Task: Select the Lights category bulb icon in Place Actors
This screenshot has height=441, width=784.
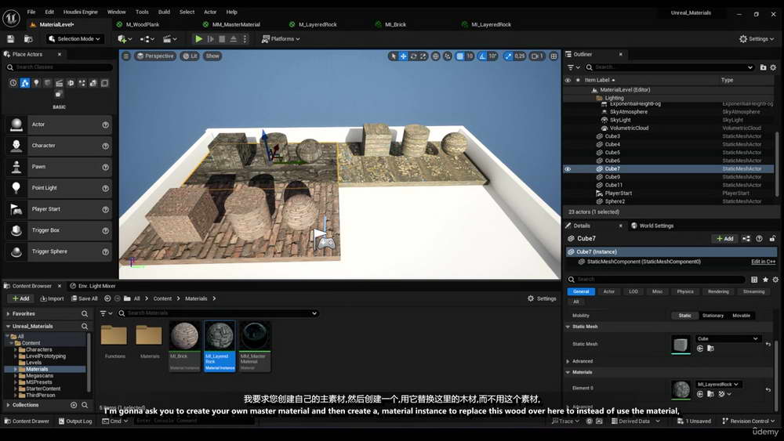Action: 36,83
